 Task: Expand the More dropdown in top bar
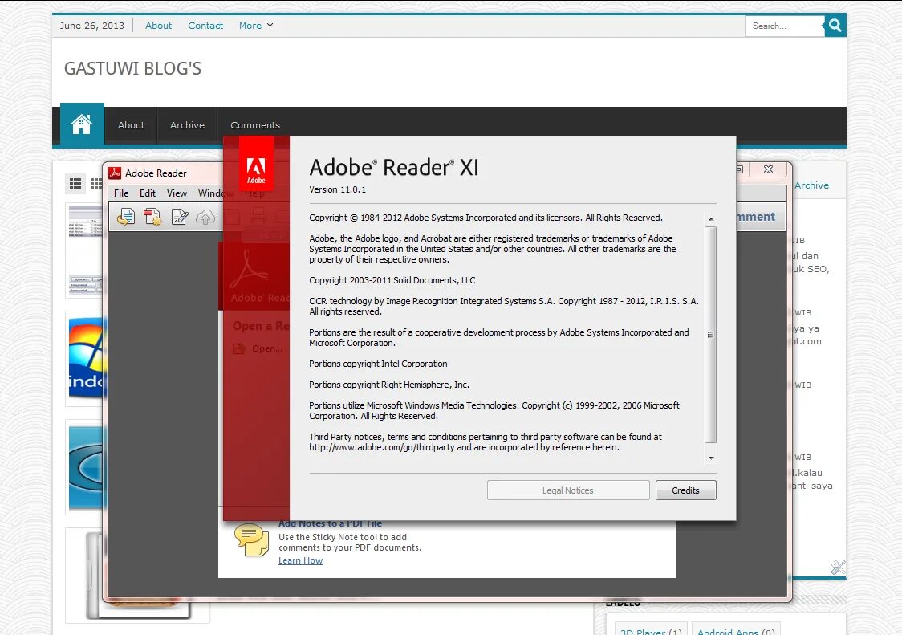click(x=256, y=26)
